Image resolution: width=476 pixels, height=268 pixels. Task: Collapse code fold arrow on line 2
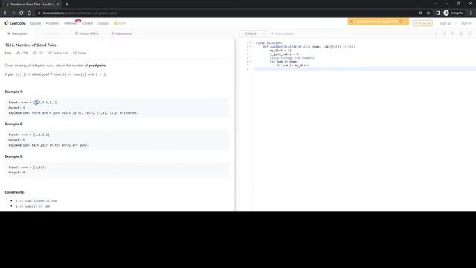point(251,47)
